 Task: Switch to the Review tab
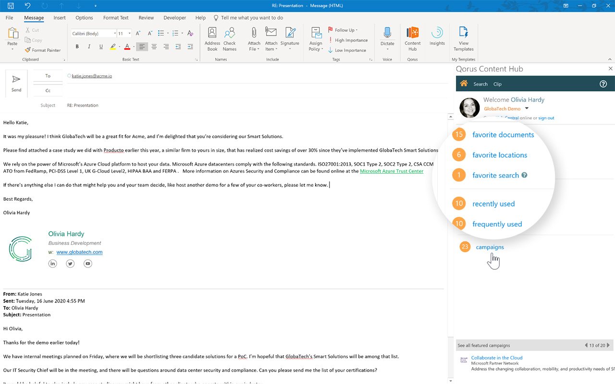pos(146,18)
